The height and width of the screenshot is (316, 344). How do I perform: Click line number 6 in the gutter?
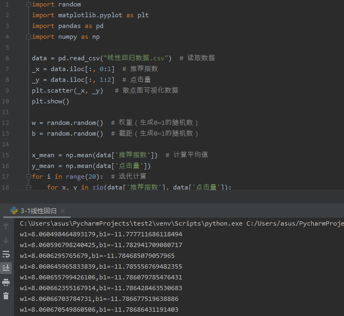coord(7,58)
